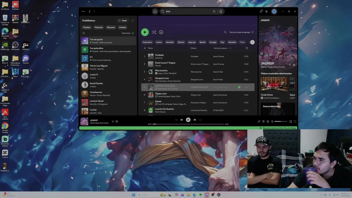Adjust the volume slider

coord(281,122)
